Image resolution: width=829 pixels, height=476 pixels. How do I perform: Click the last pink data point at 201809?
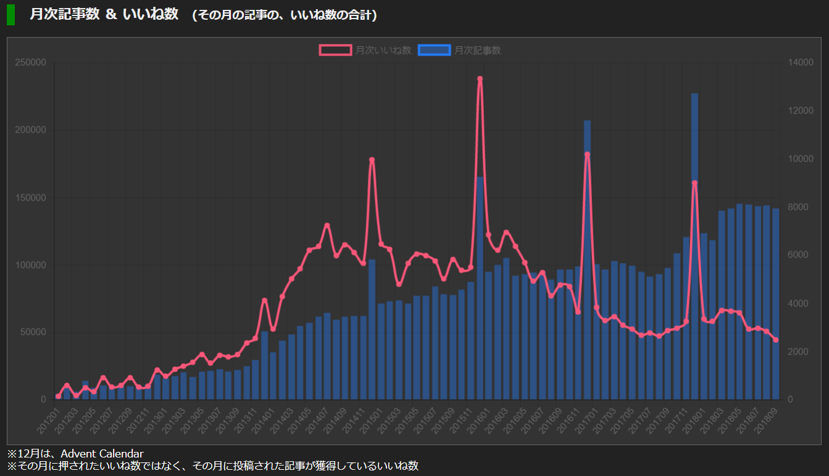pos(775,340)
